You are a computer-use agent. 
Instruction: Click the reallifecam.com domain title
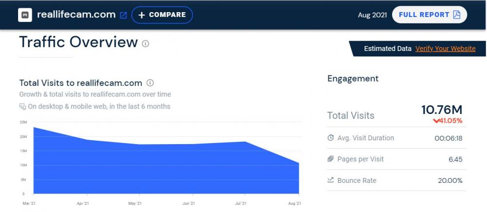click(x=76, y=15)
